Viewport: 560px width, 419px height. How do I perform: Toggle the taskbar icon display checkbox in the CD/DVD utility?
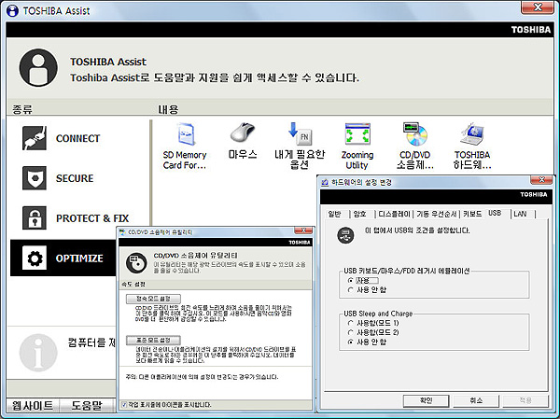point(124,405)
